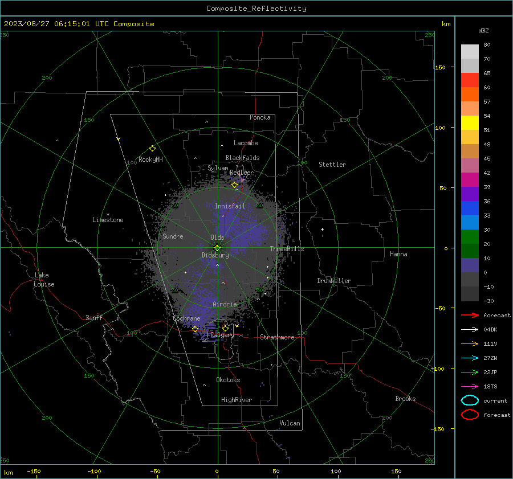Screen dimensions: 513x479
Task: Click the 150 tick on right km axis
Action: coord(440,67)
